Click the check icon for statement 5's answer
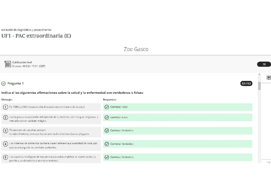This screenshot has width=271, height=191. coord(107,157)
